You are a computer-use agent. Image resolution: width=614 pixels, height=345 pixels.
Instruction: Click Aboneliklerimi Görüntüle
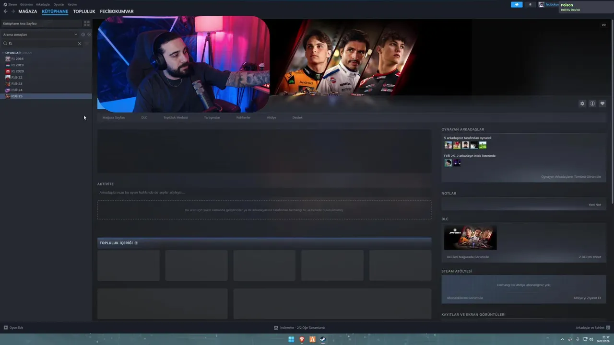point(465,298)
